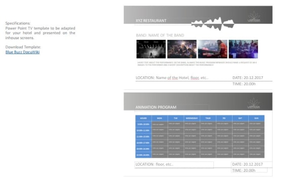
Task: Select the band photo with the singer on stage
Action: (x=182, y=49)
